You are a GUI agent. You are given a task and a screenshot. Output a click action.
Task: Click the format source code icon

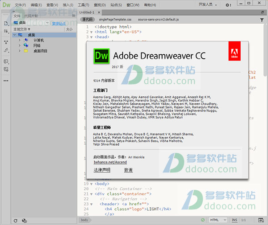tap(6, 50)
